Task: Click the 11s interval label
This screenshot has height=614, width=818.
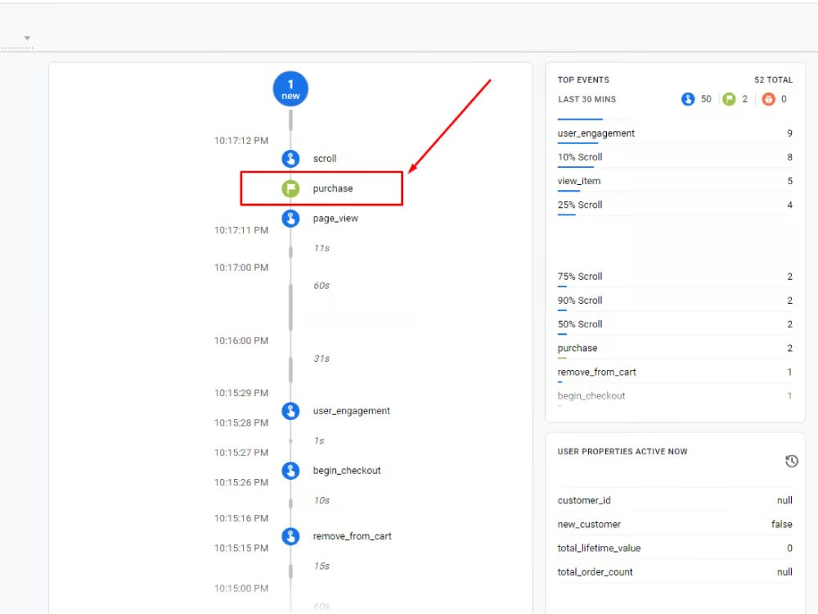Action: (x=321, y=248)
